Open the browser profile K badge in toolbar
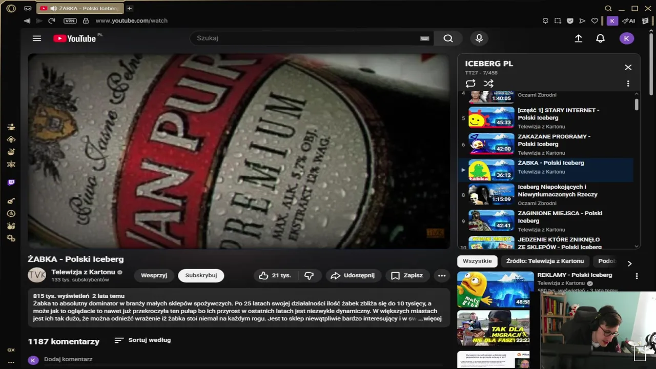 (x=612, y=21)
